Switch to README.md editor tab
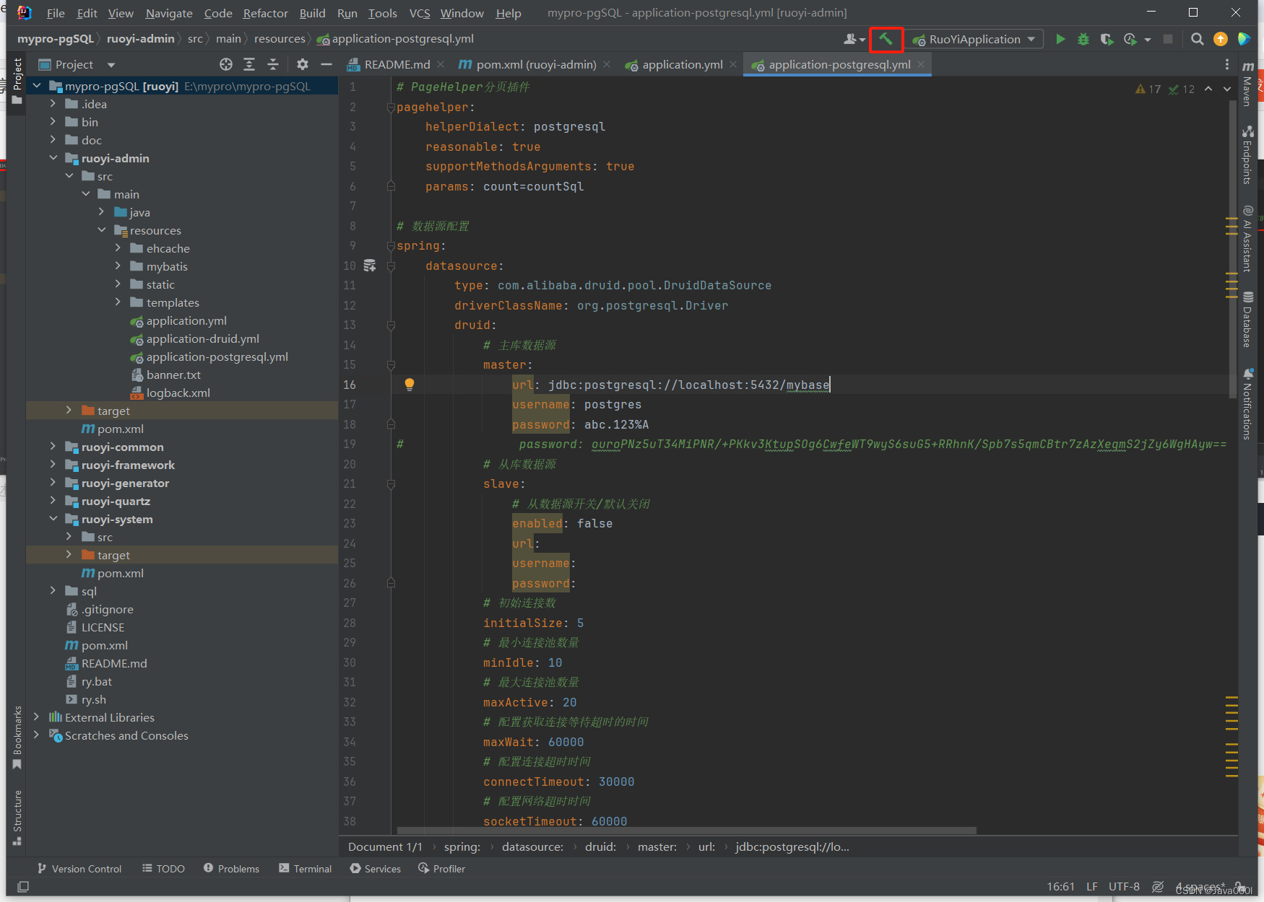Screen dimensions: 1264x902 [397, 64]
